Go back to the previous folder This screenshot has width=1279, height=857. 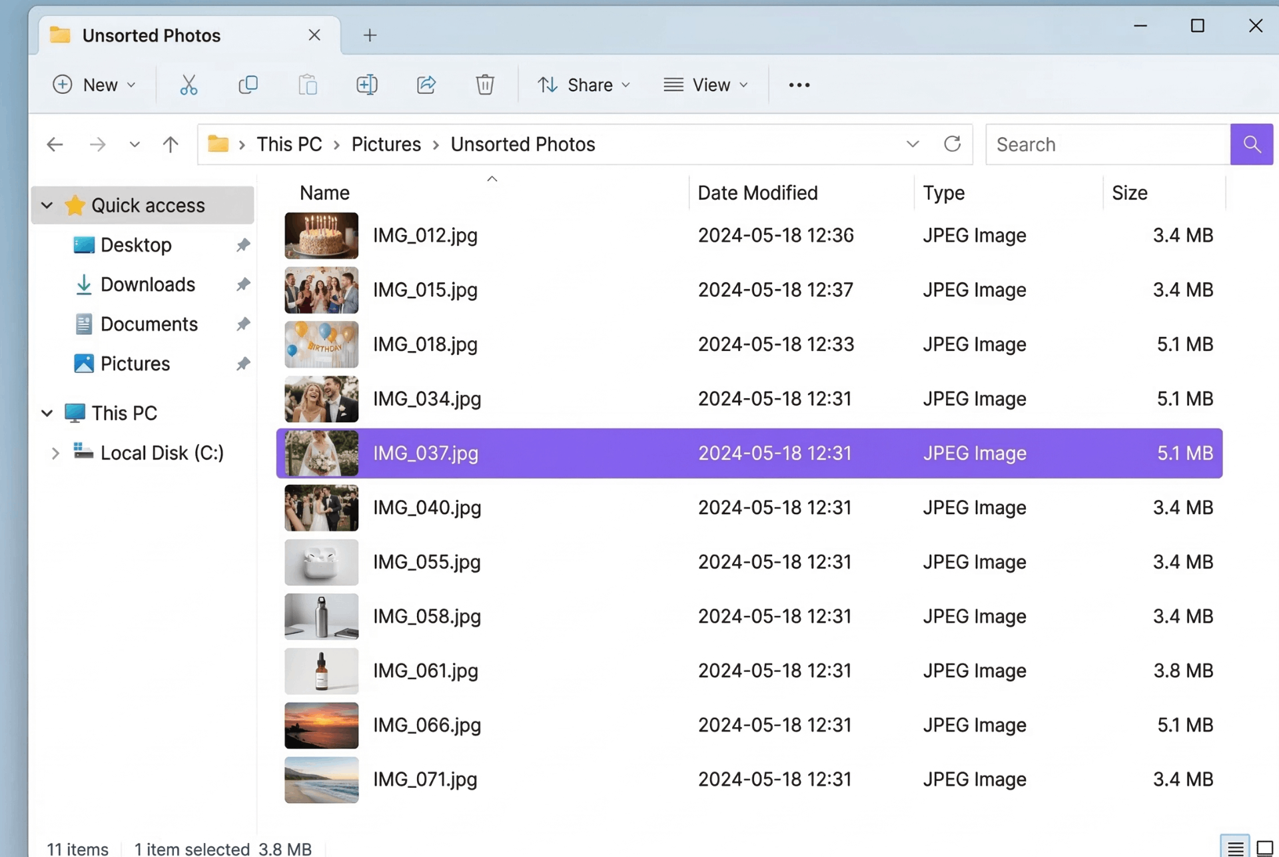point(55,144)
